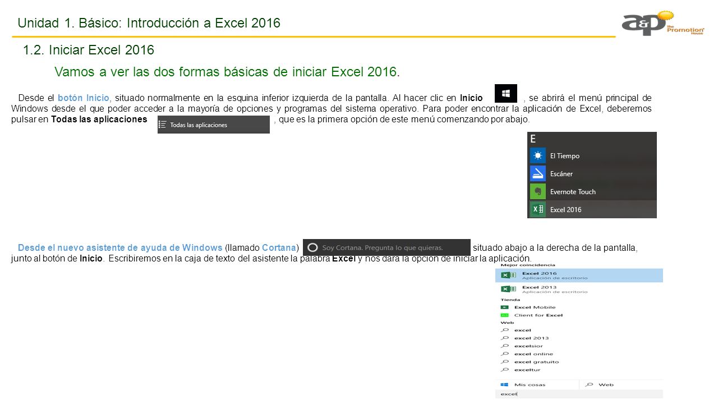Click the blue 'Cortana' highlighted word
This screenshot has width=718, height=404.
click(279, 248)
